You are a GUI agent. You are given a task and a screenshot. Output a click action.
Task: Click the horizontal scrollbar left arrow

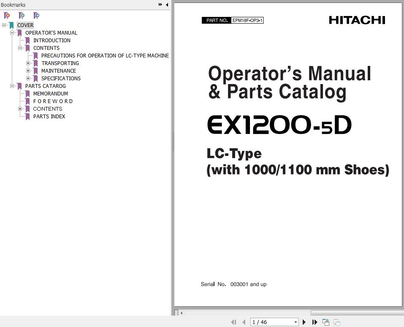182,313
